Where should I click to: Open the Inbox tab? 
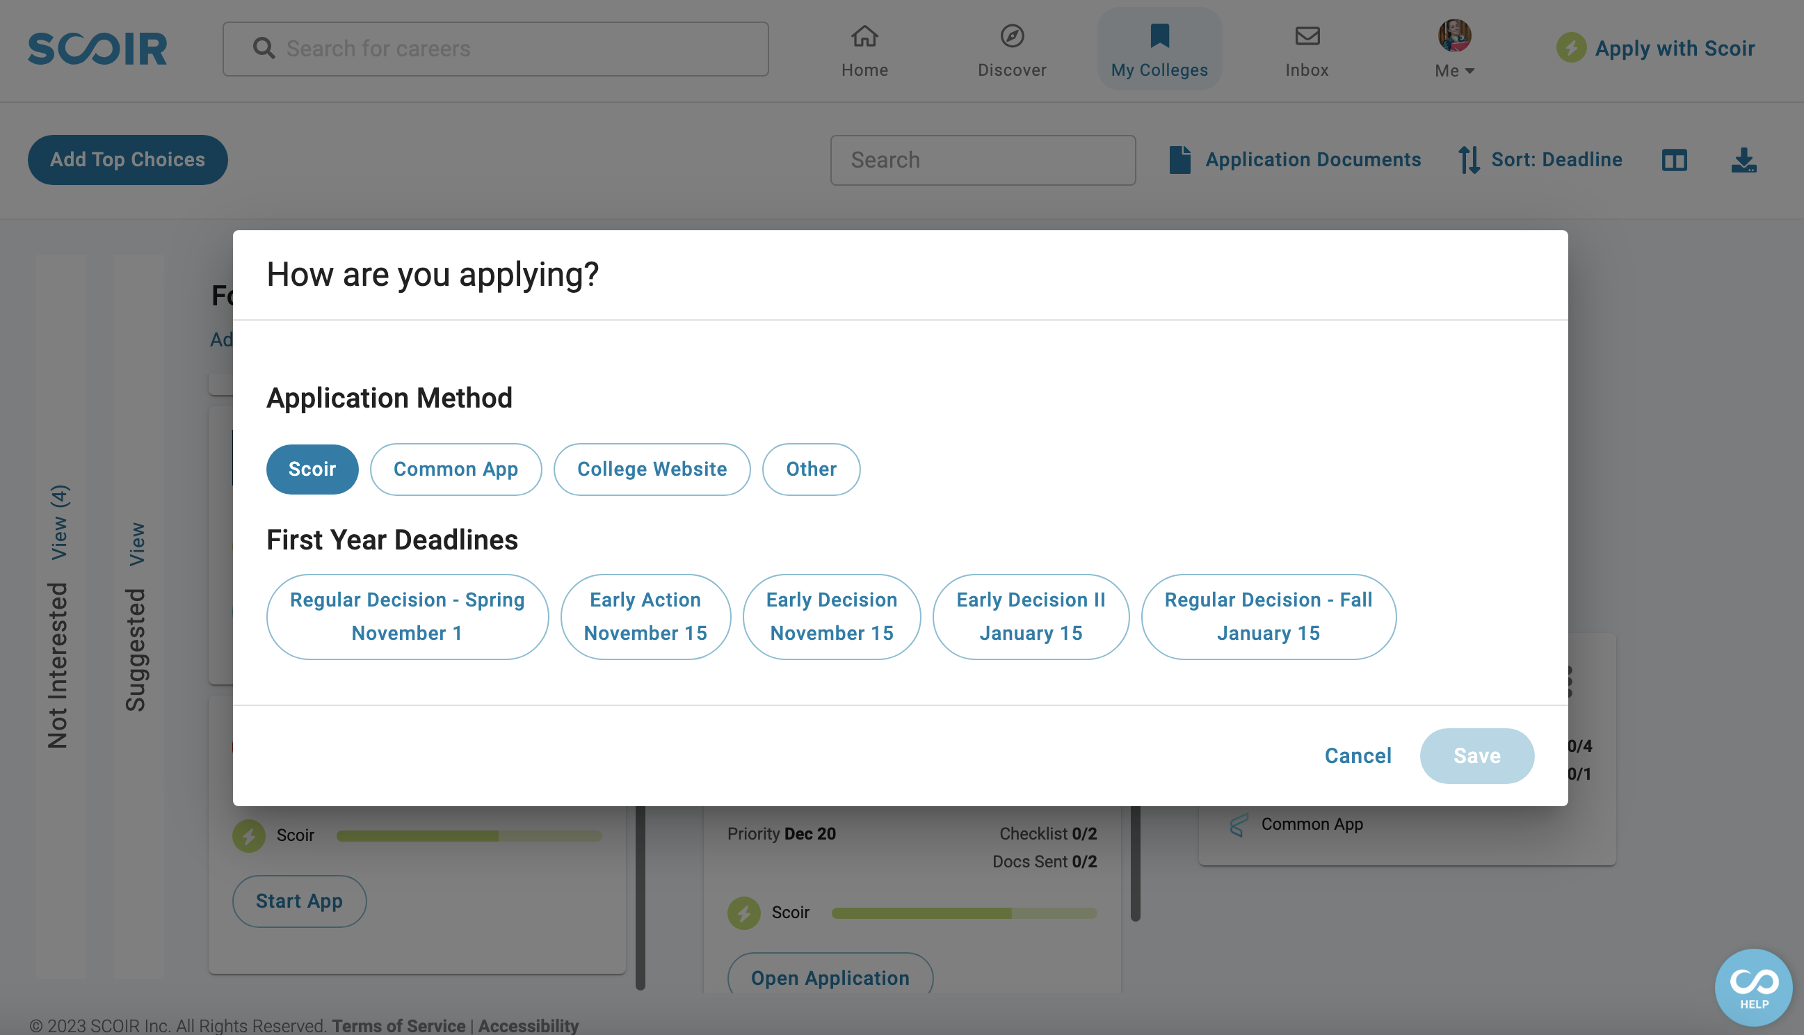click(x=1307, y=49)
